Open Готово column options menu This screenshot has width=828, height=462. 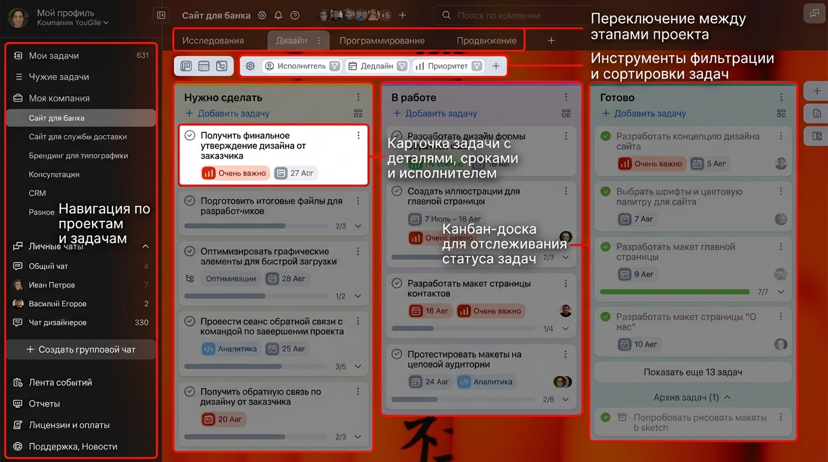coord(781,97)
